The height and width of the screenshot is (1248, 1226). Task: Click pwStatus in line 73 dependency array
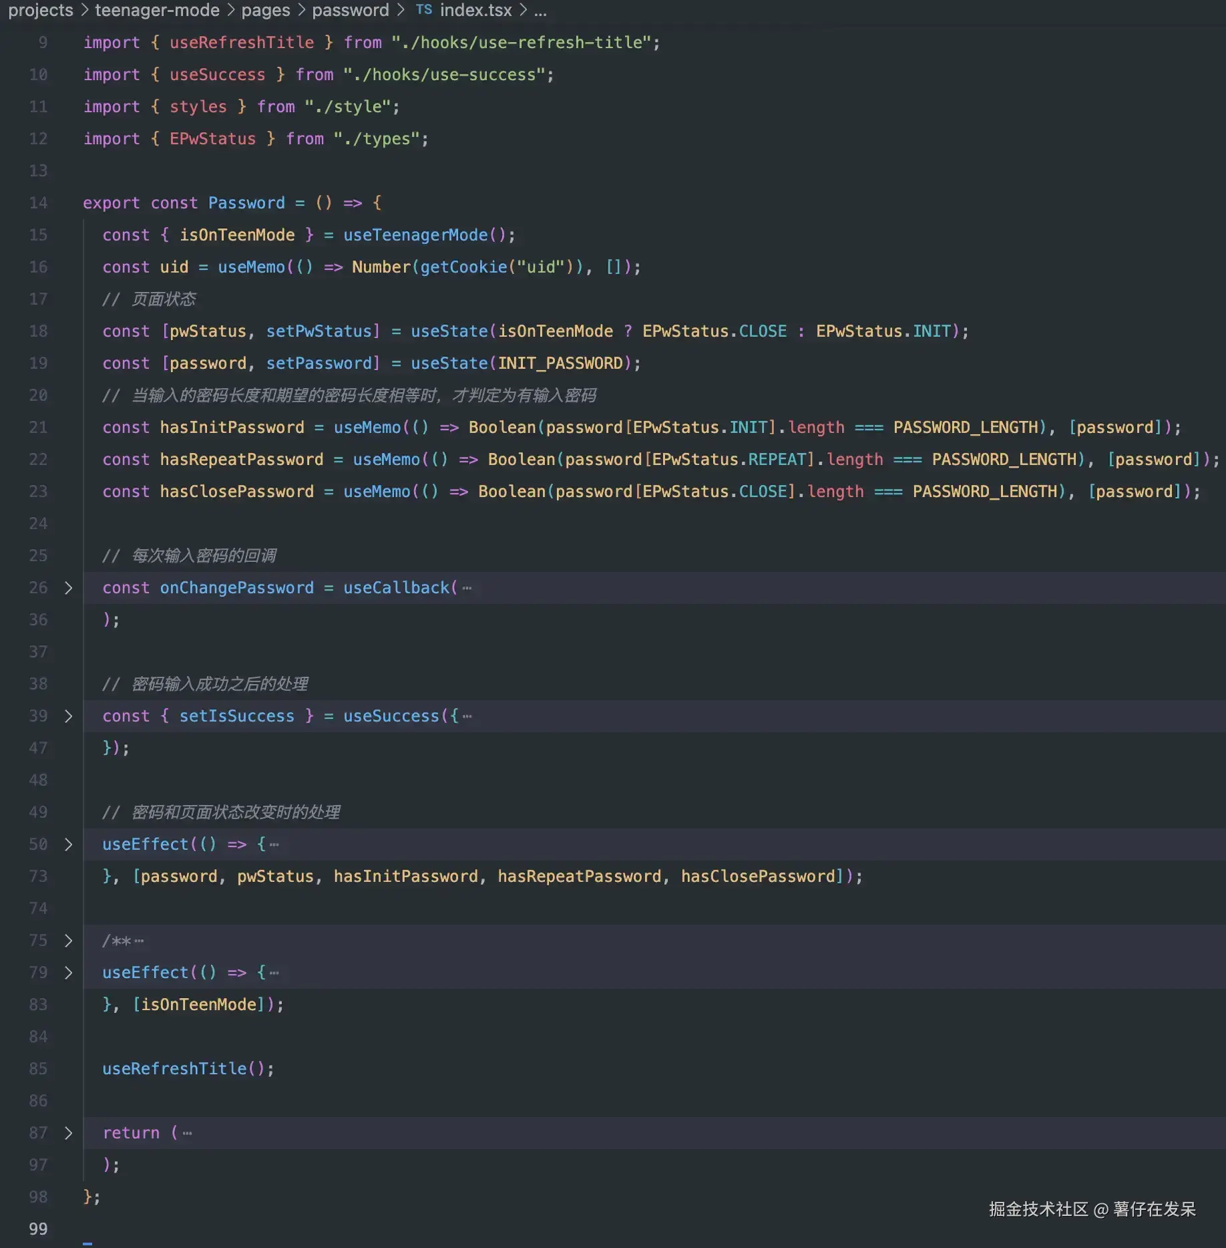coord(275,877)
